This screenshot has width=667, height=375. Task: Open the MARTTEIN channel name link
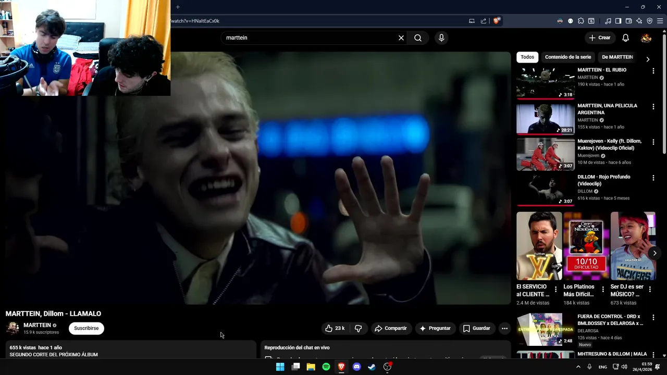[x=37, y=325]
